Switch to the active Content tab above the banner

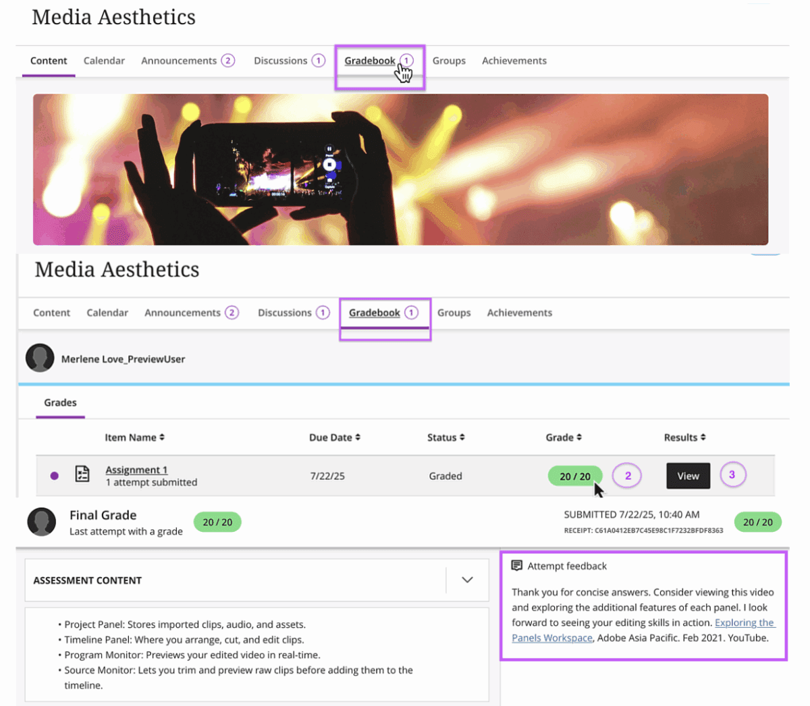[x=49, y=61]
